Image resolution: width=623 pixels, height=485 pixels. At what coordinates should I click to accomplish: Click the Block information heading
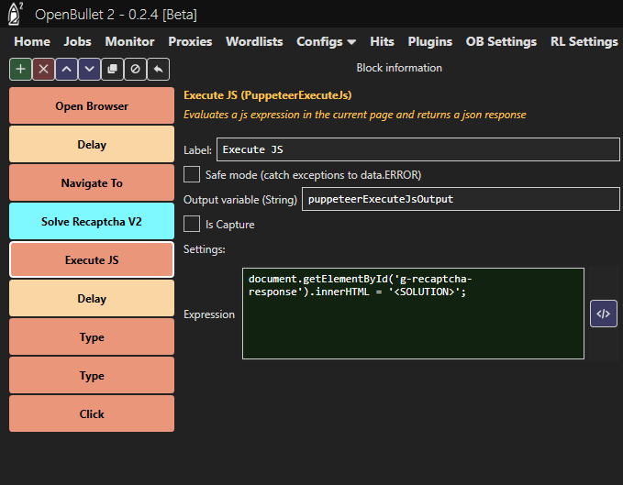tap(399, 68)
